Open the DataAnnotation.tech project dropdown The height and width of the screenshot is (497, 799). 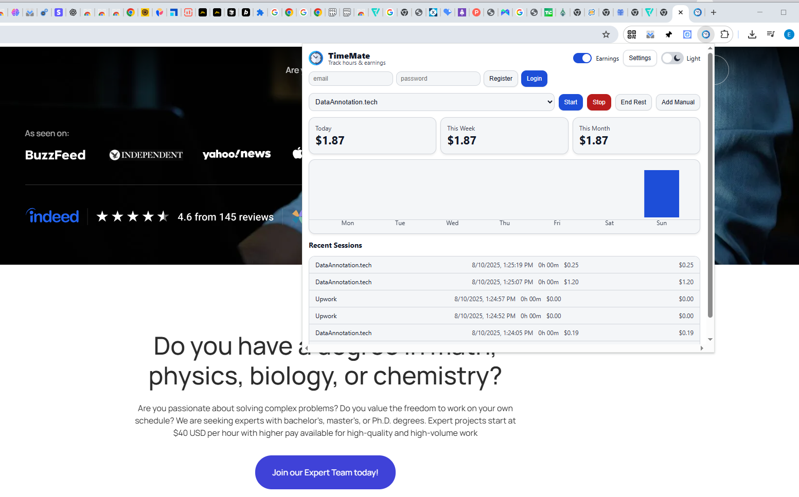tap(432, 102)
